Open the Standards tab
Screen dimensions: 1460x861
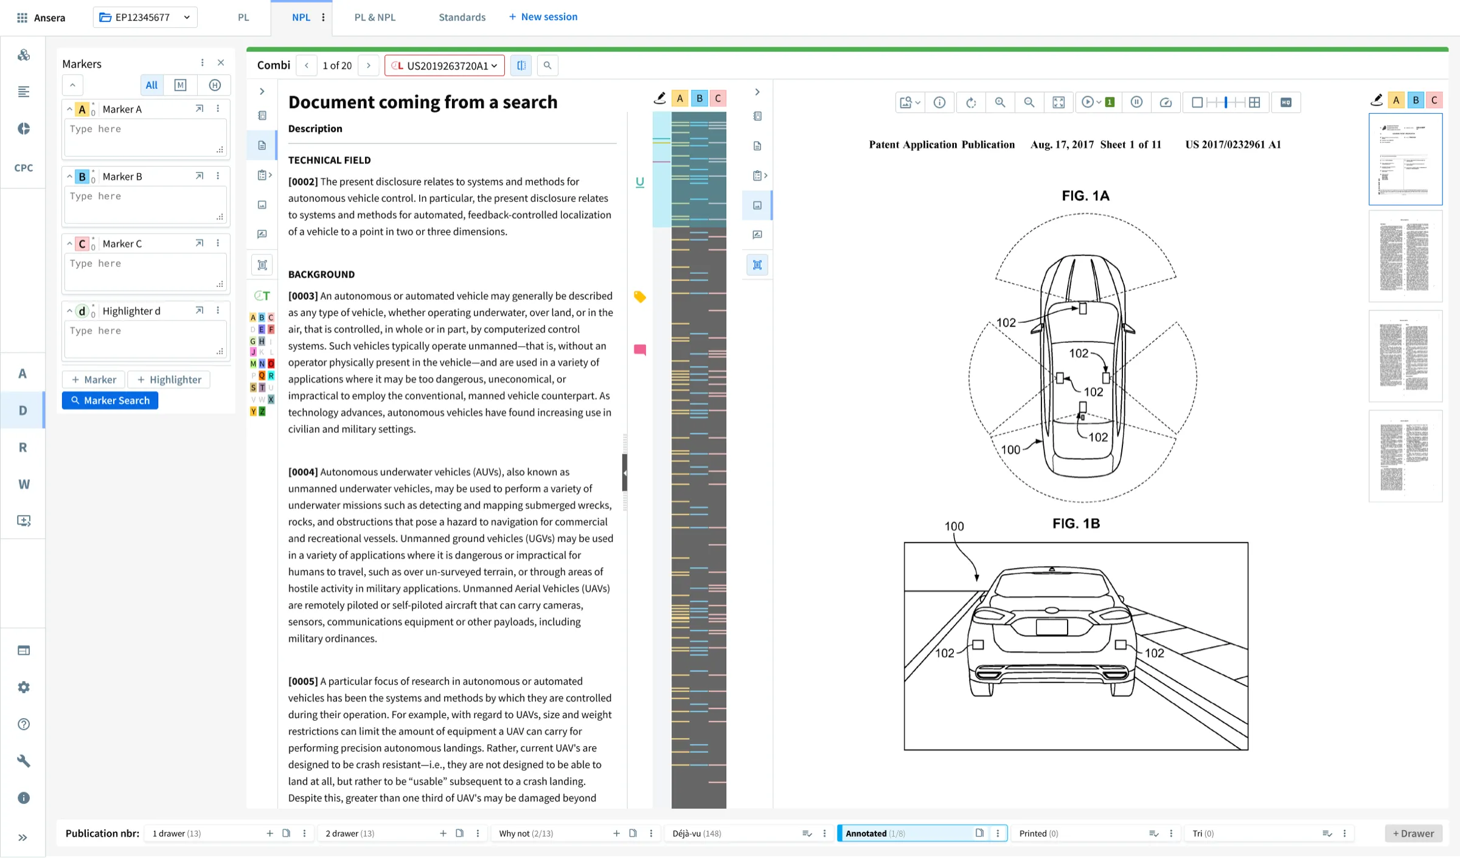(462, 17)
